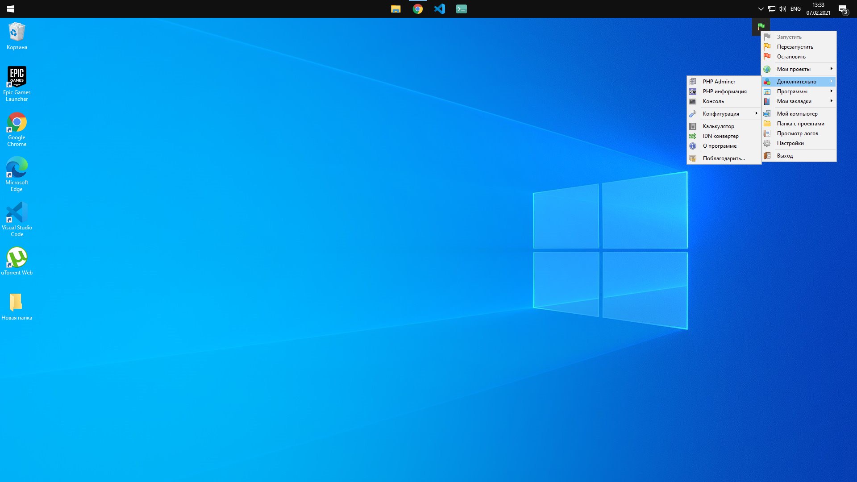Viewport: 857px width, 482px height.
Task: Select Перезапустить with yellow flag
Action: point(795,47)
